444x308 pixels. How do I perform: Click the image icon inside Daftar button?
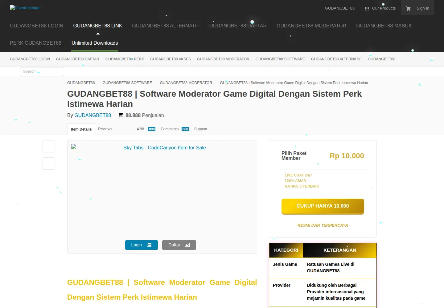click(187, 245)
